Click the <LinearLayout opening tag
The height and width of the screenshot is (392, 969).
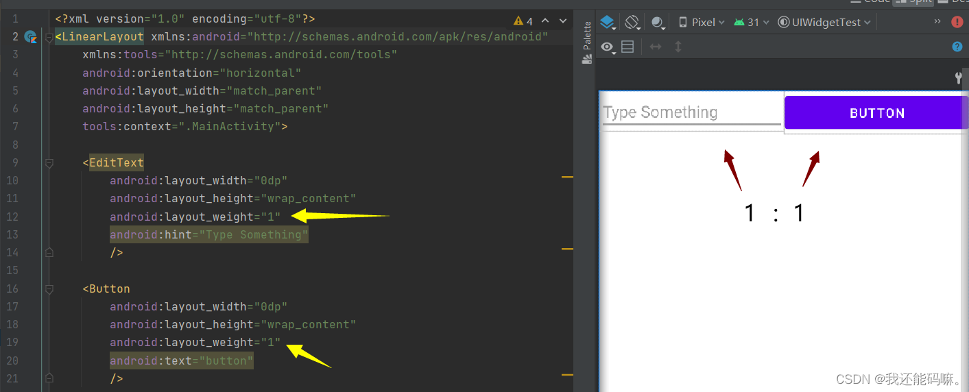99,37
